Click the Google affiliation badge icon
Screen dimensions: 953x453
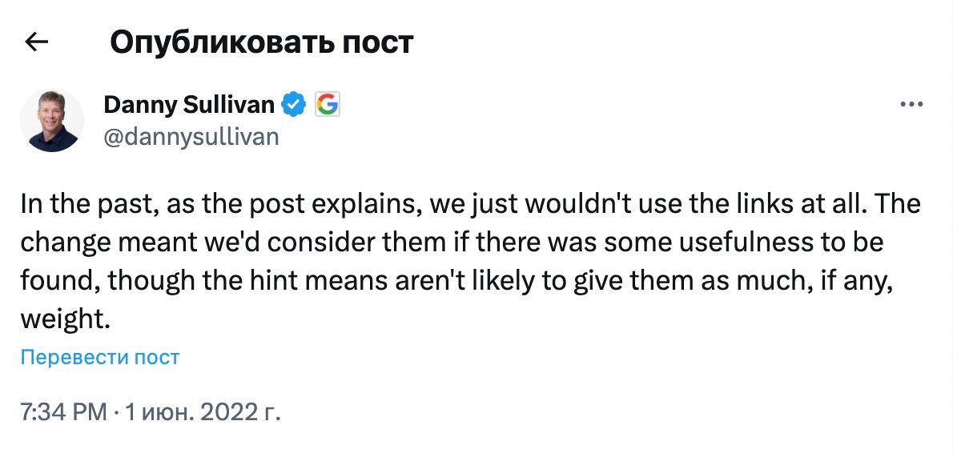coord(327,104)
